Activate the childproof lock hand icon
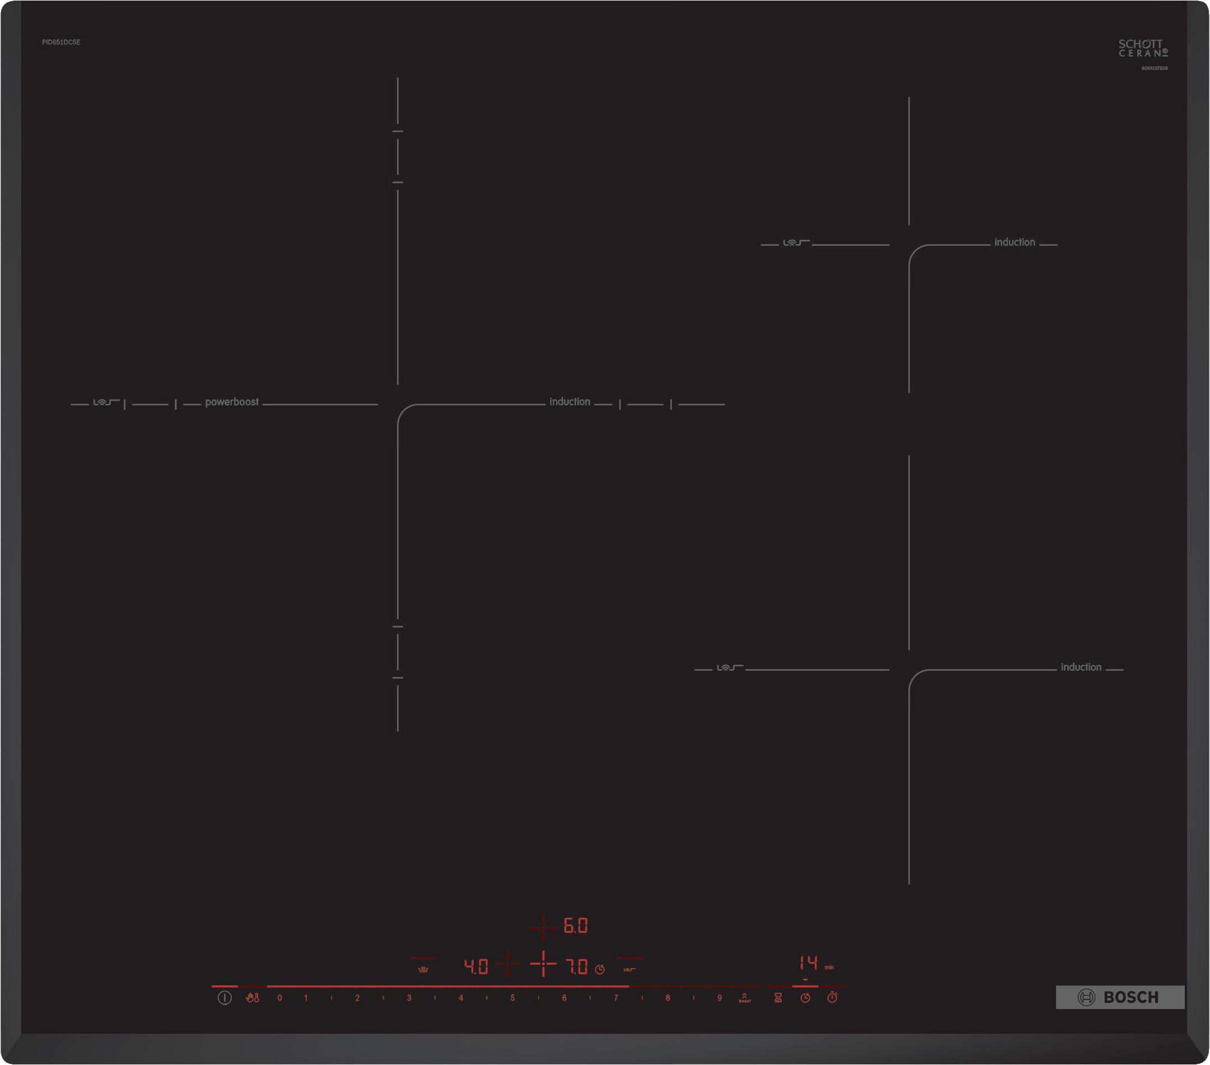Viewport: 1210px width, 1065px height. tap(253, 998)
